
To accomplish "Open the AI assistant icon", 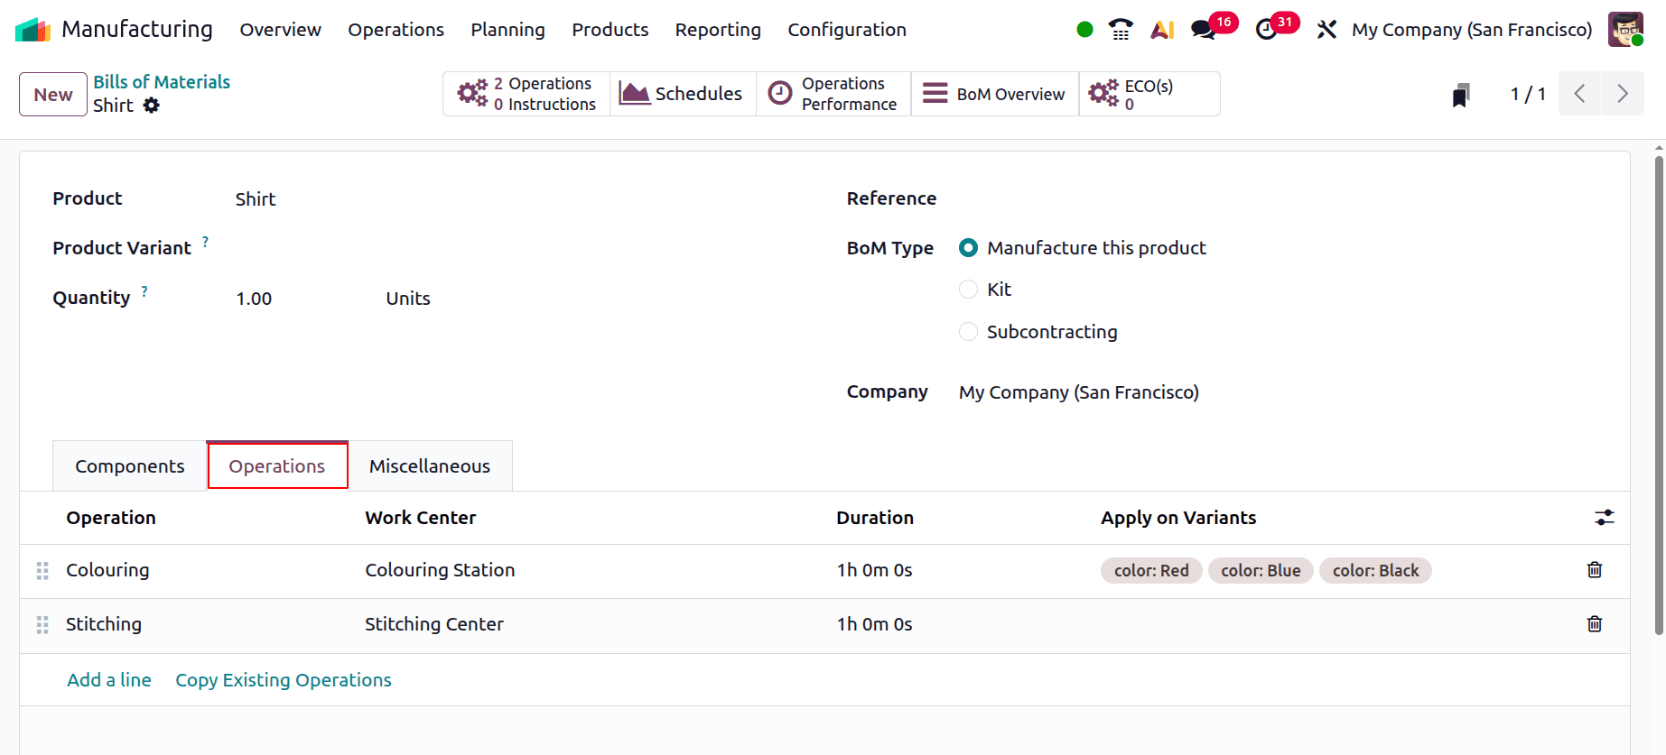I will (x=1162, y=30).
